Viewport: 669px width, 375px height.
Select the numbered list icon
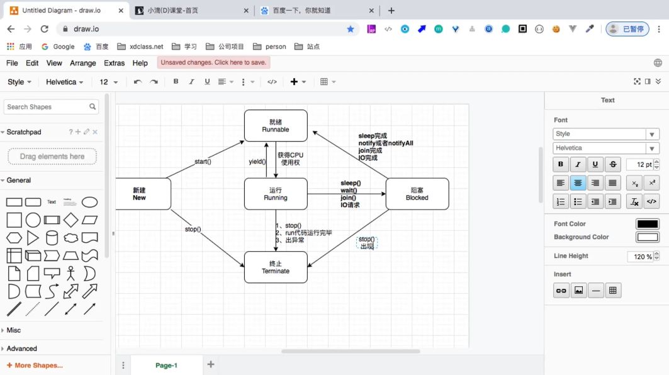point(561,201)
